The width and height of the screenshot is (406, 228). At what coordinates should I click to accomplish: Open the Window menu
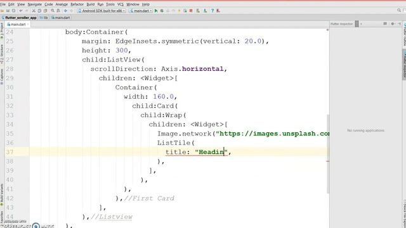(x=133, y=4)
